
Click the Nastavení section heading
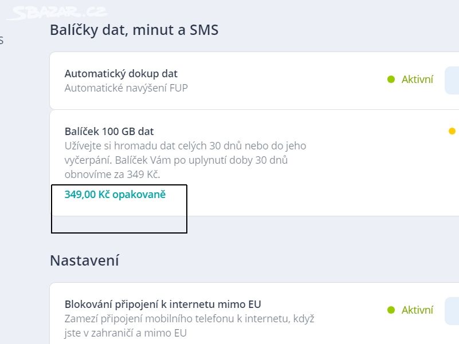(x=84, y=260)
